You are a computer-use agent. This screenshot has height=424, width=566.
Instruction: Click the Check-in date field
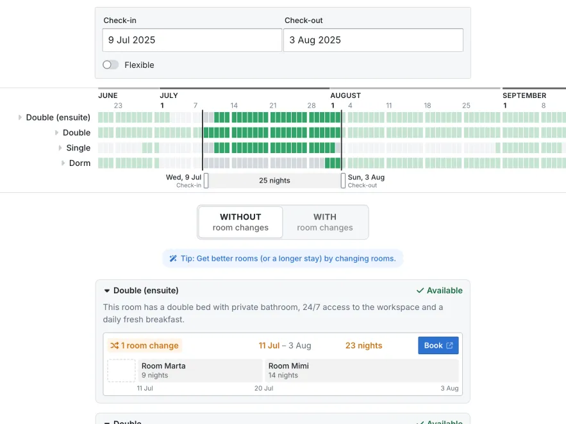192,40
